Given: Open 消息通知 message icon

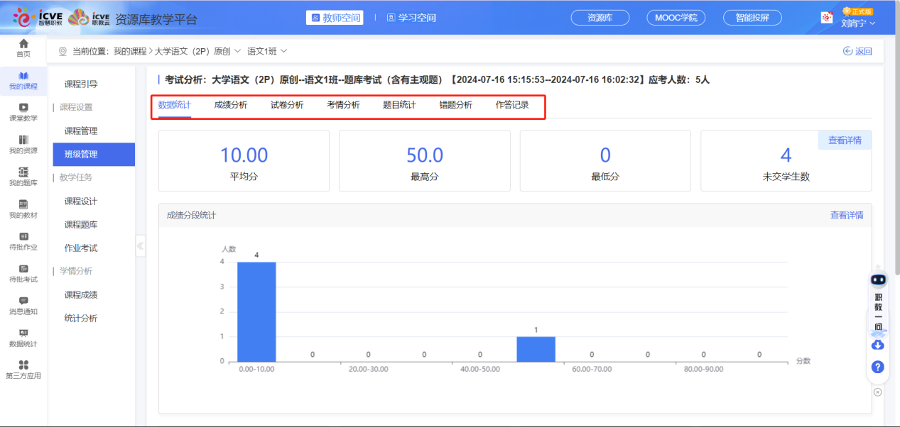Looking at the screenshot, I should click(23, 301).
